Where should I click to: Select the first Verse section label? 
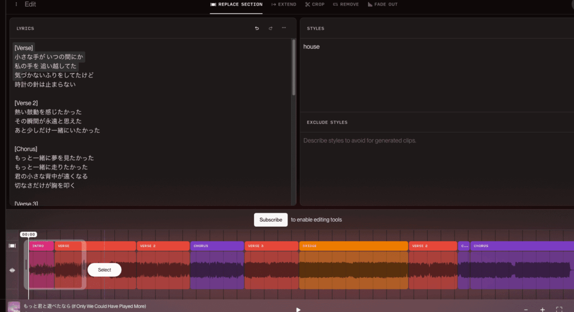(x=95, y=246)
